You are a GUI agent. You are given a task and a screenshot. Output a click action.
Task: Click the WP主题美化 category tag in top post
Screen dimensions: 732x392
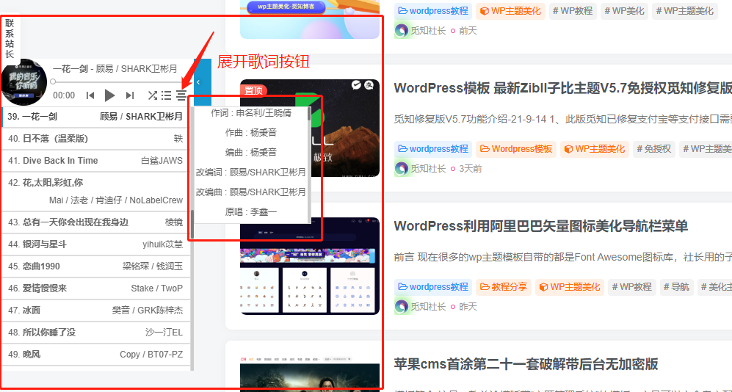(511, 11)
